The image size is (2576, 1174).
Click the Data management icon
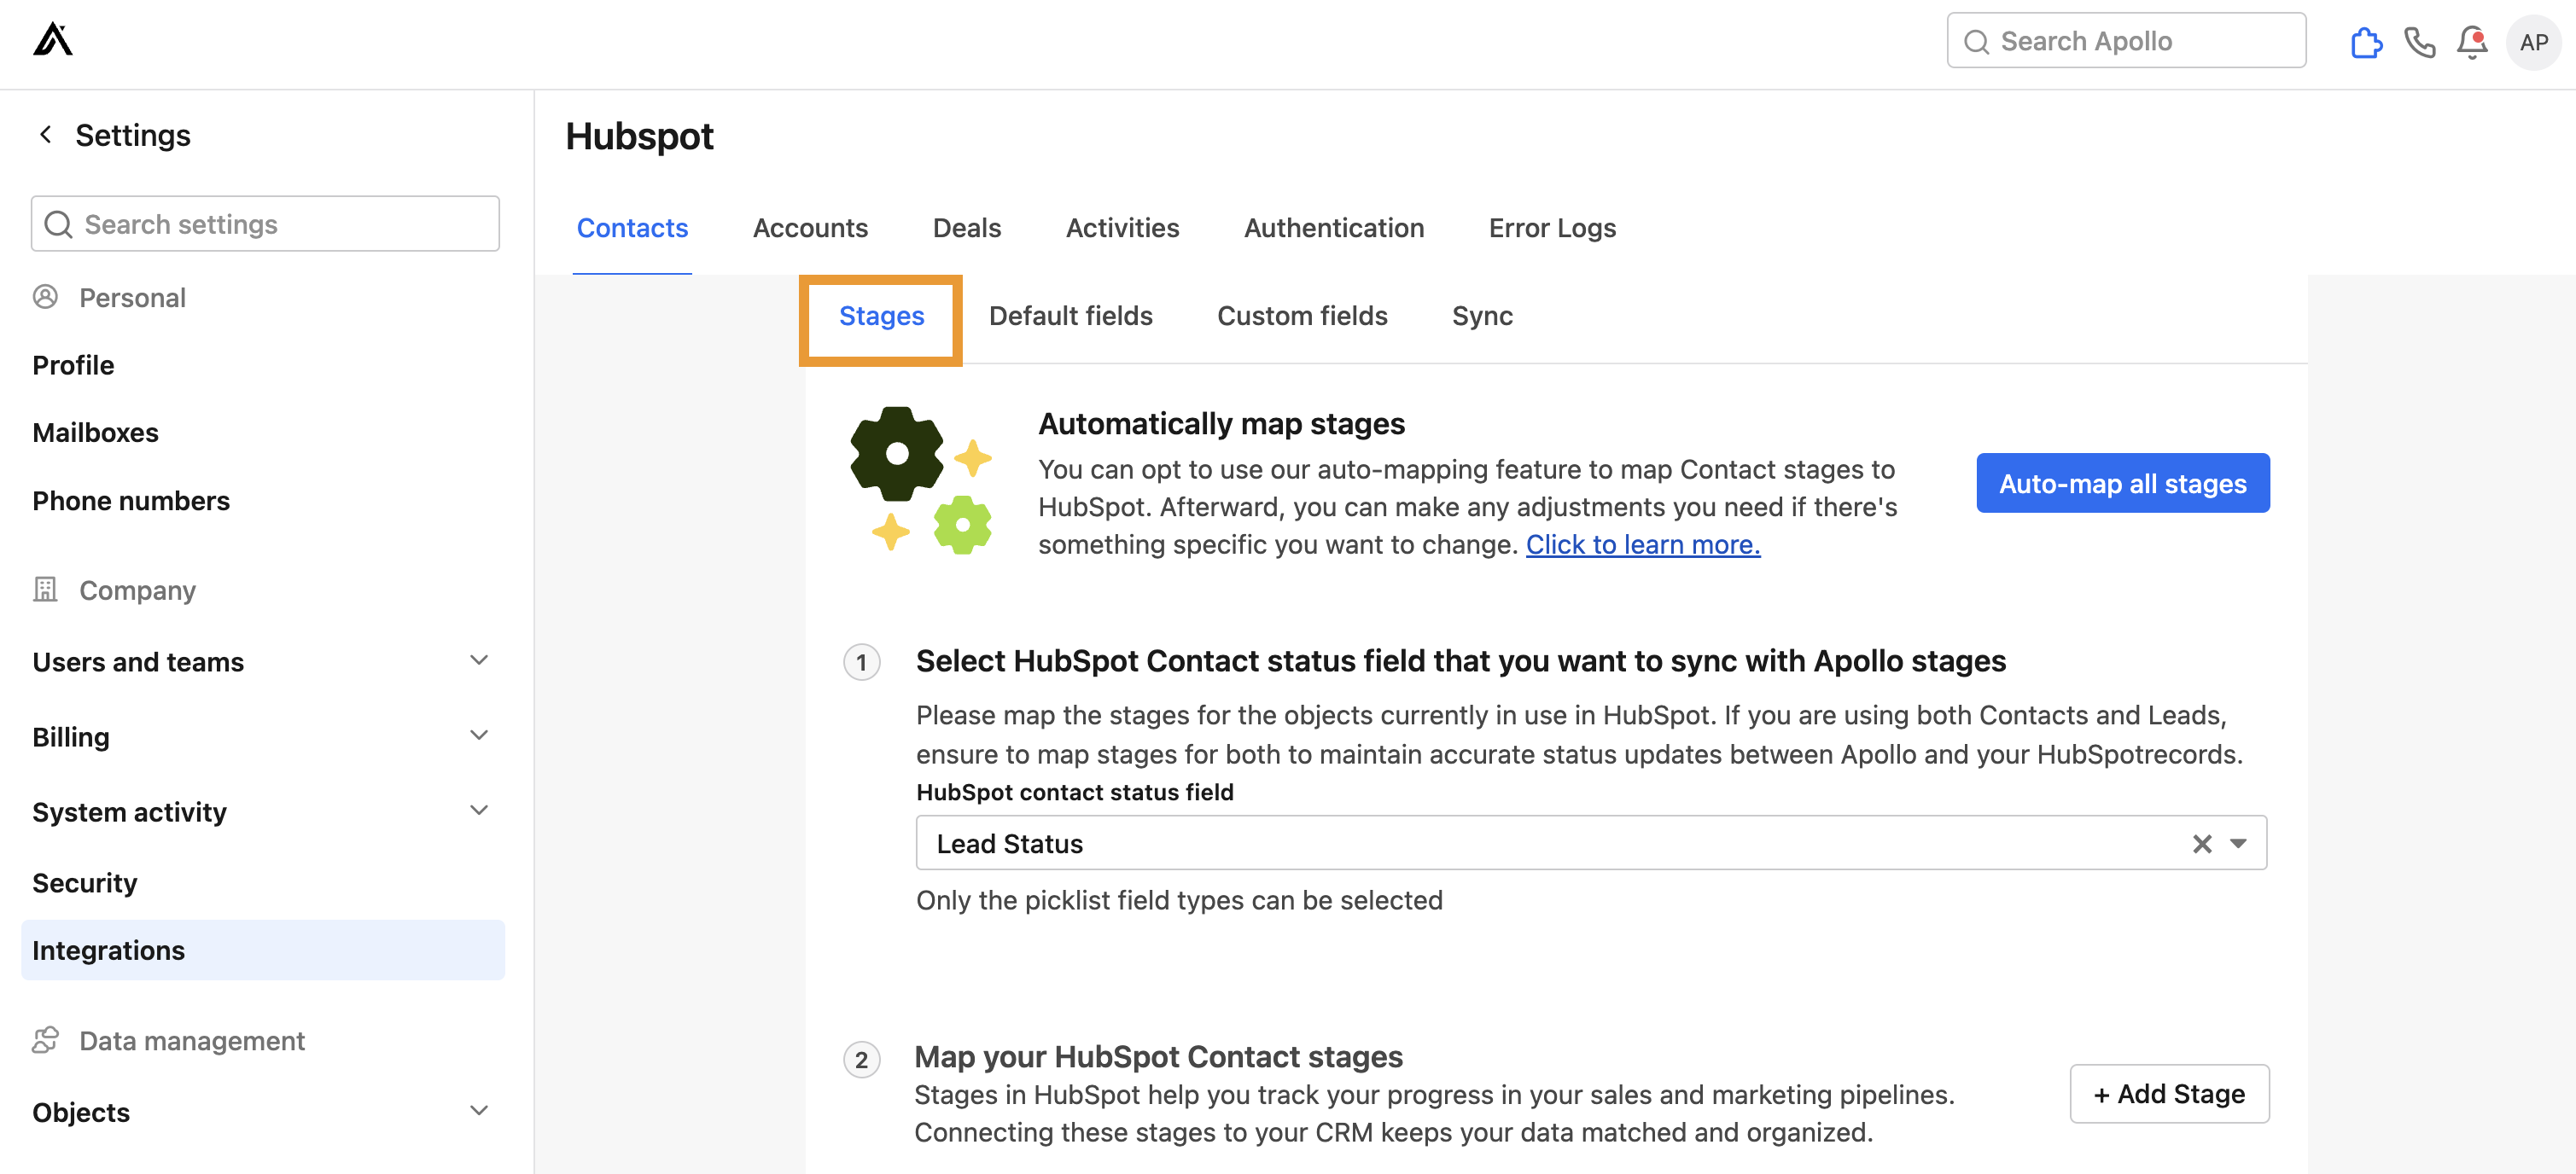pos(46,1040)
